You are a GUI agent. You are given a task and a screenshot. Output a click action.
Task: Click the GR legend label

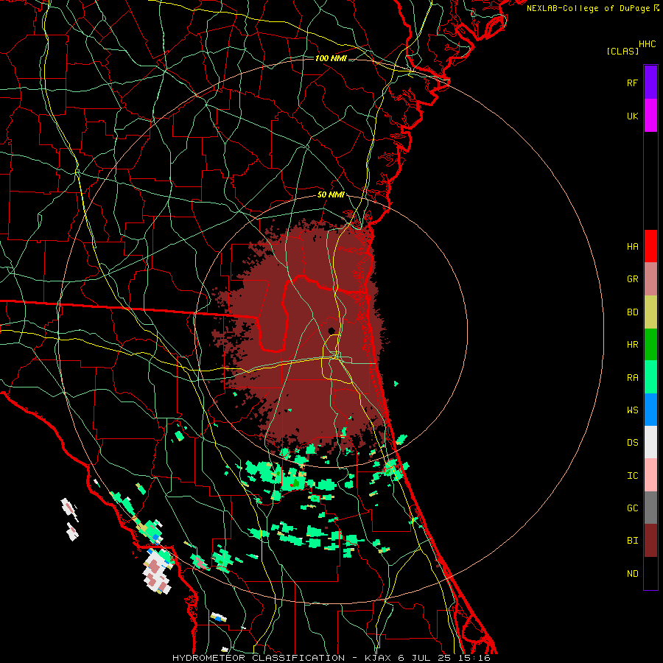632,279
